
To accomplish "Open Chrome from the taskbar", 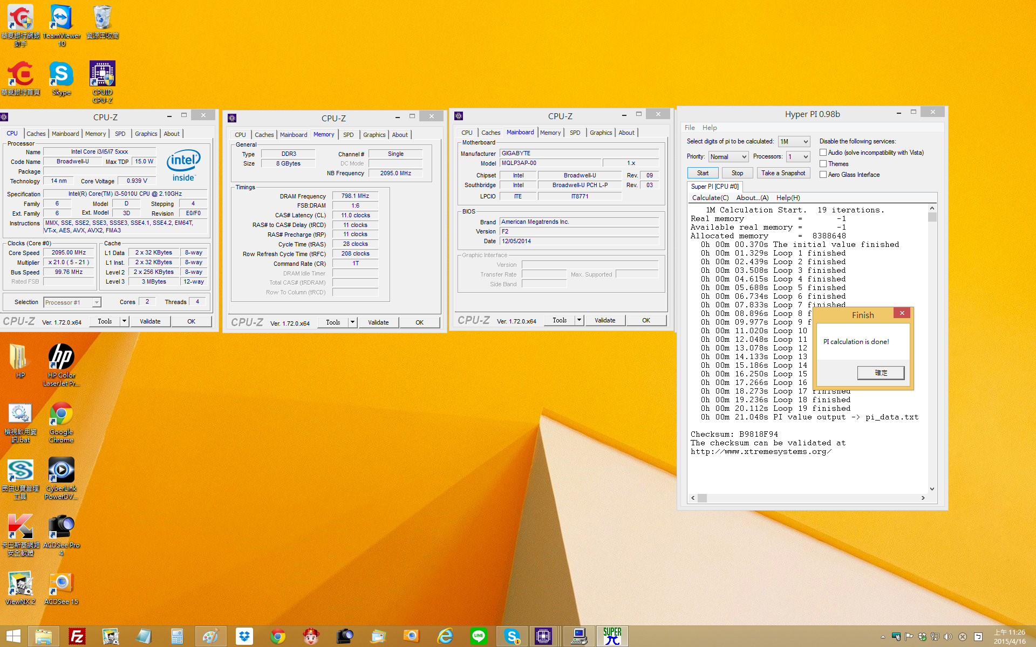I will pos(278,637).
